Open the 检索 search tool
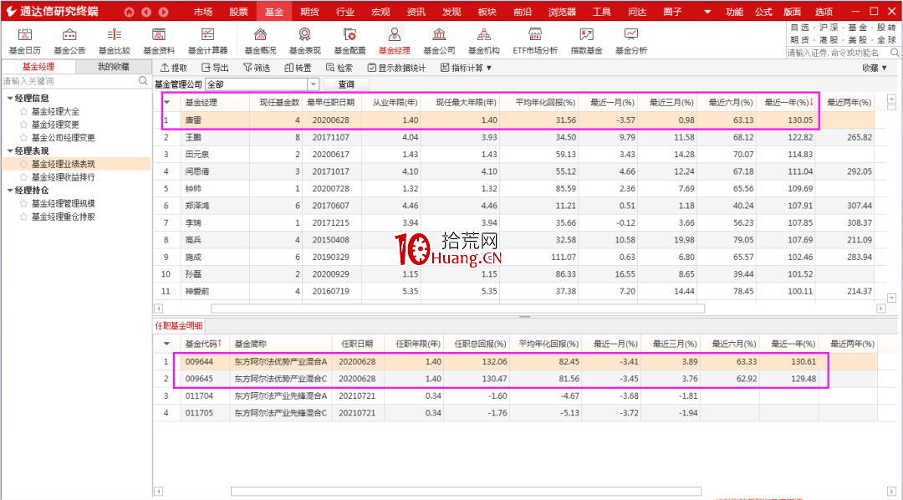The image size is (903, 500). click(339, 68)
